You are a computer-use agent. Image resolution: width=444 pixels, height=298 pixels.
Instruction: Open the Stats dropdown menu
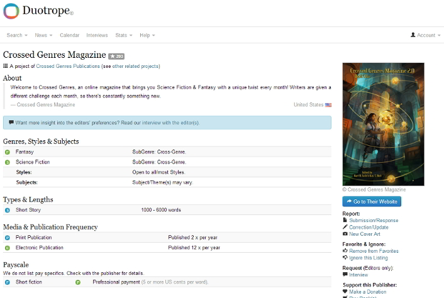(x=124, y=35)
